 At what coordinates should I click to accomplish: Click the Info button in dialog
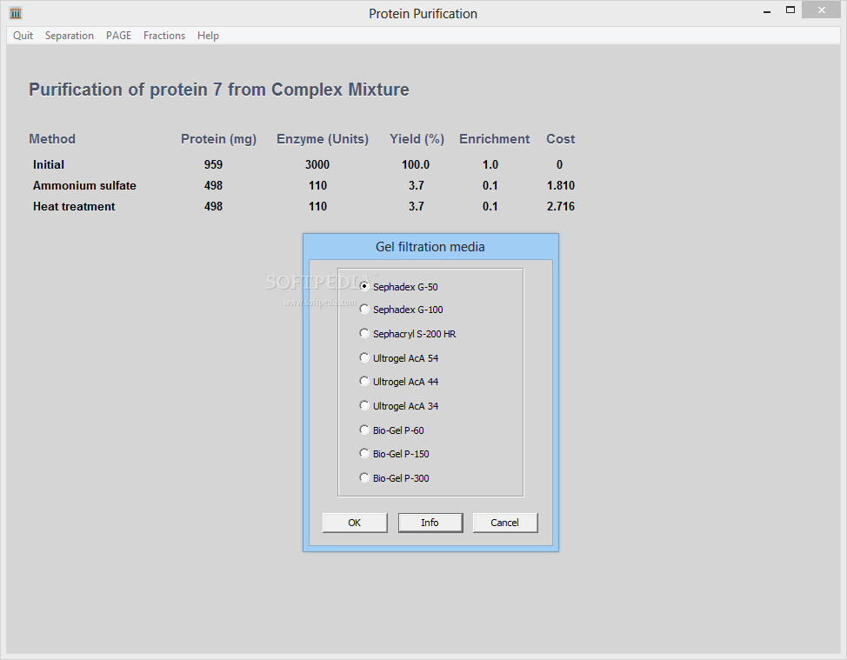coord(430,523)
